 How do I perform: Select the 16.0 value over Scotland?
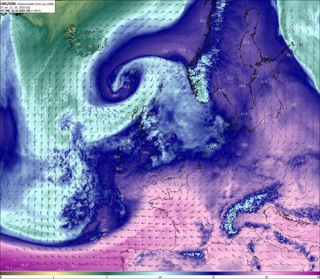coord(151,113)
